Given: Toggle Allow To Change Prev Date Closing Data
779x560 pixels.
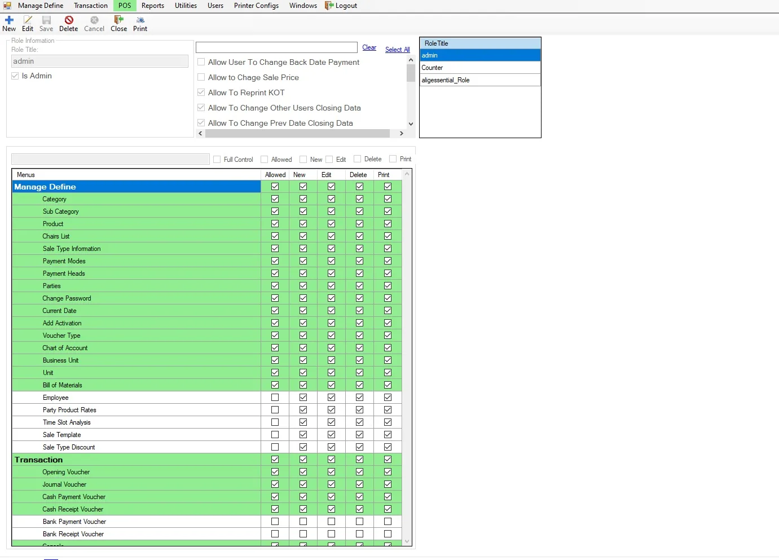Looking at the screenshot, I should [x=201, y=123].
